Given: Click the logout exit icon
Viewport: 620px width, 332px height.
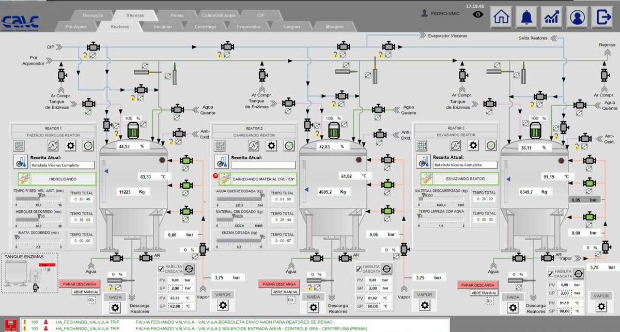Looking at the screenshot, I should point(602,16).
